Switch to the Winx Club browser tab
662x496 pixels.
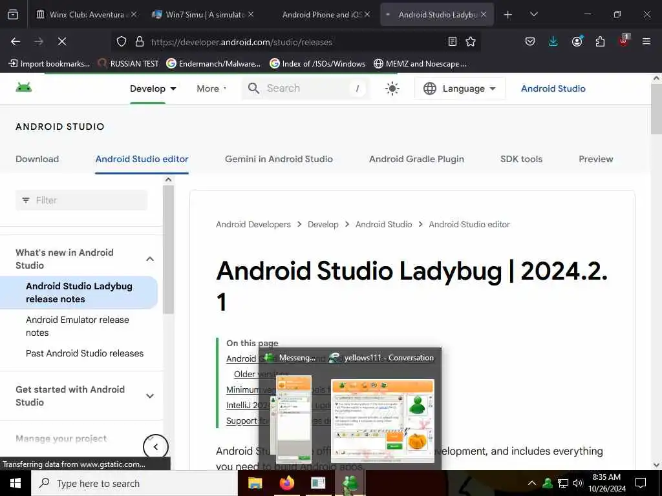tap(87, 14)
